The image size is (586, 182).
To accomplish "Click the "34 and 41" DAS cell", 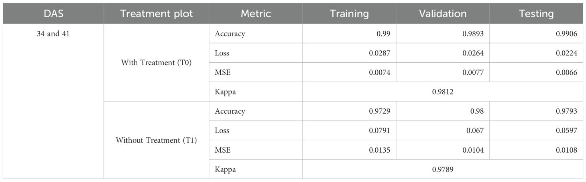I will point(53,34).
